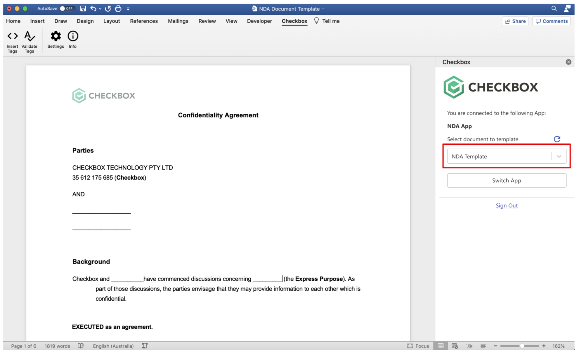The image size is (579, 353).
Task: Open the Mailings tab
Action: pos(178,21)
